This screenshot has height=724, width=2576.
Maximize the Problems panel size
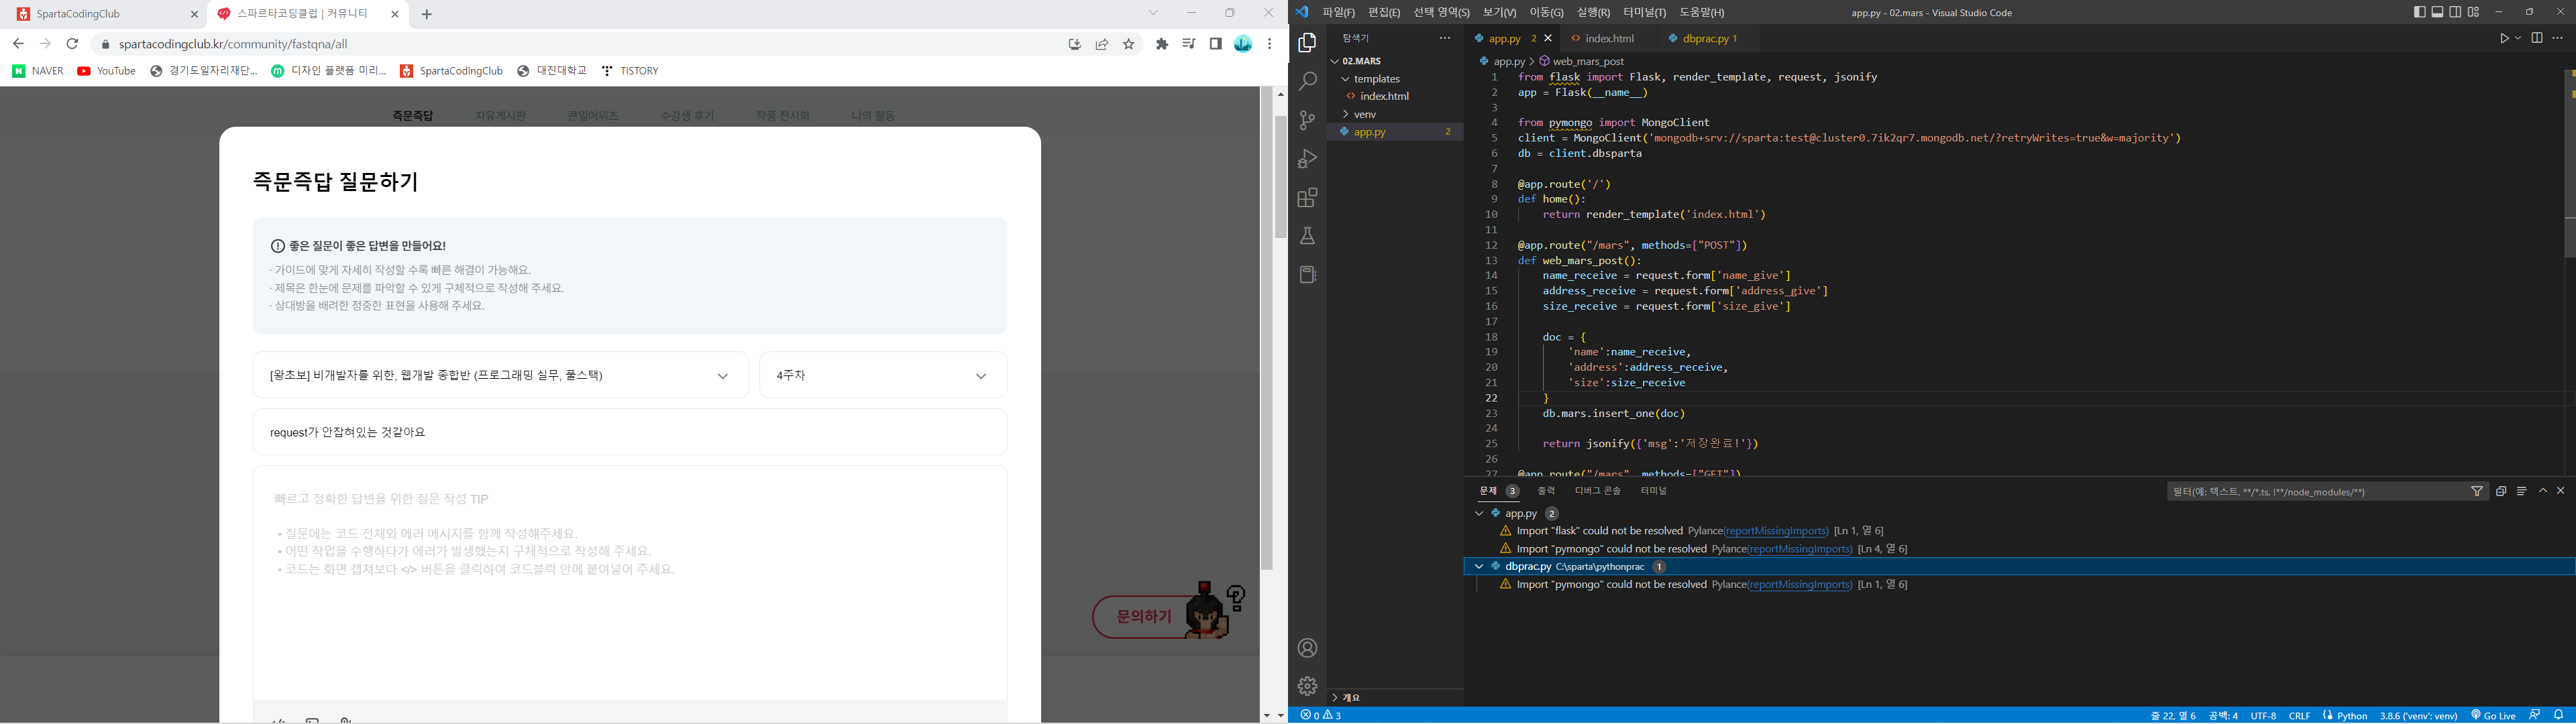tap(2543, 491)
